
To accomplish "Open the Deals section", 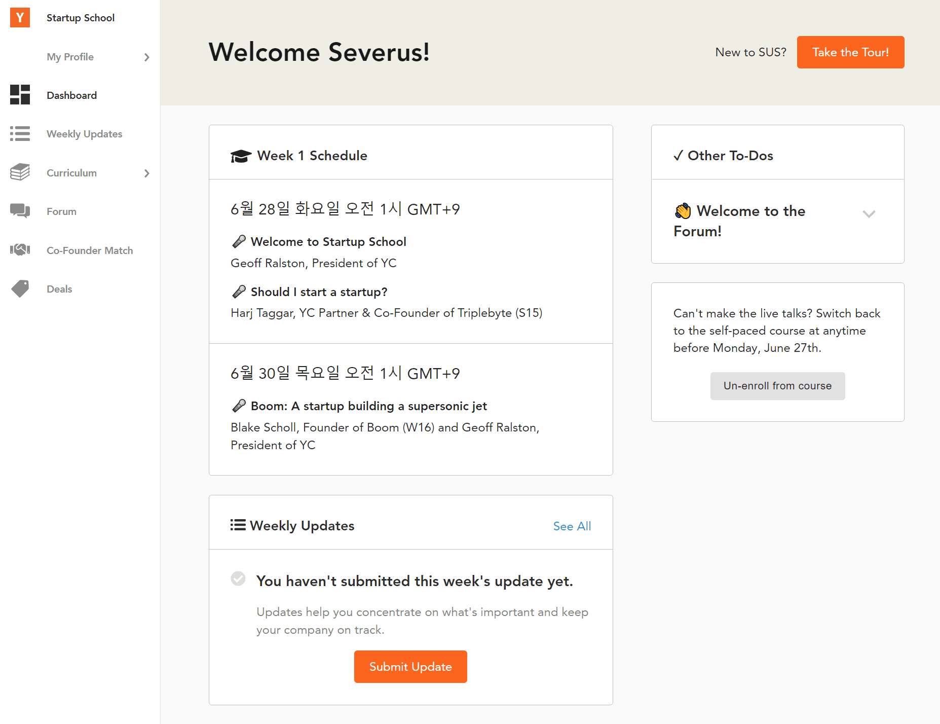I will point(59,289).
